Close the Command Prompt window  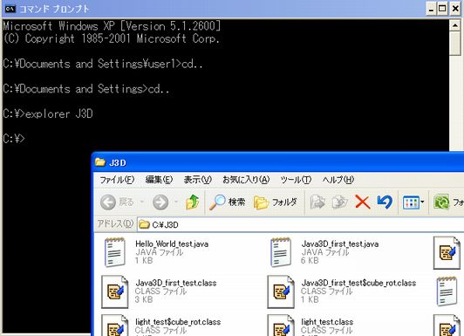[x=455, y=9]
